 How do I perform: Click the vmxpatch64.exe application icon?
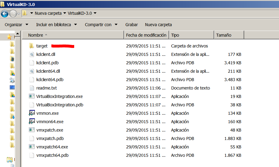[x=32, y=147]
